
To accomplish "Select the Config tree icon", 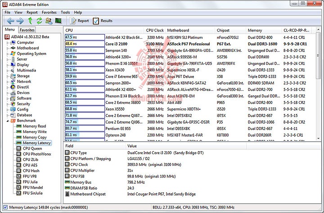I will [13, 109].
